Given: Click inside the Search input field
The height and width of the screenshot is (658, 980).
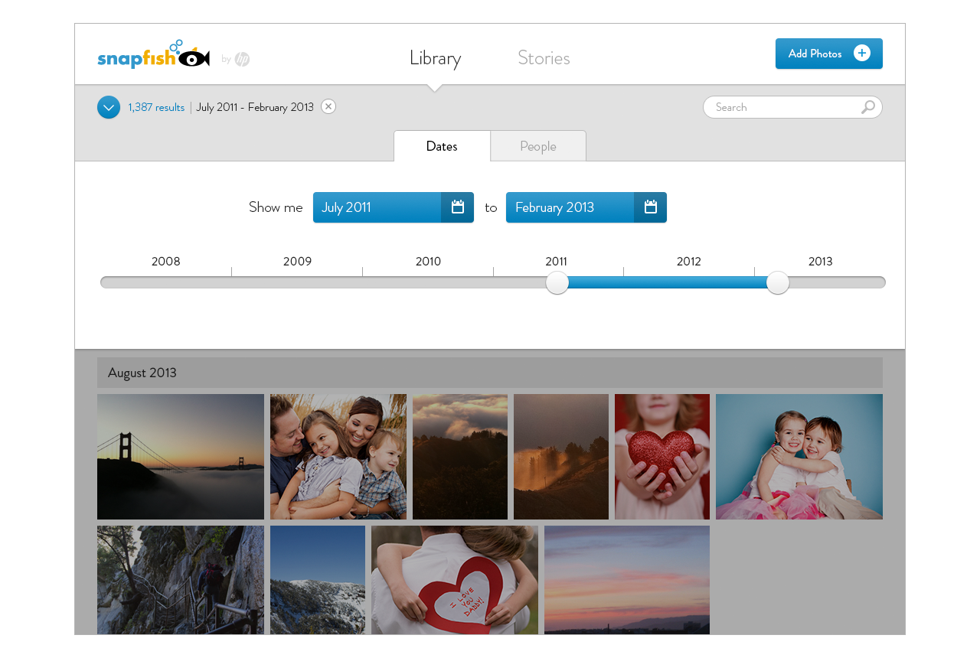Looking at the screenshot, I should (781, 107).
